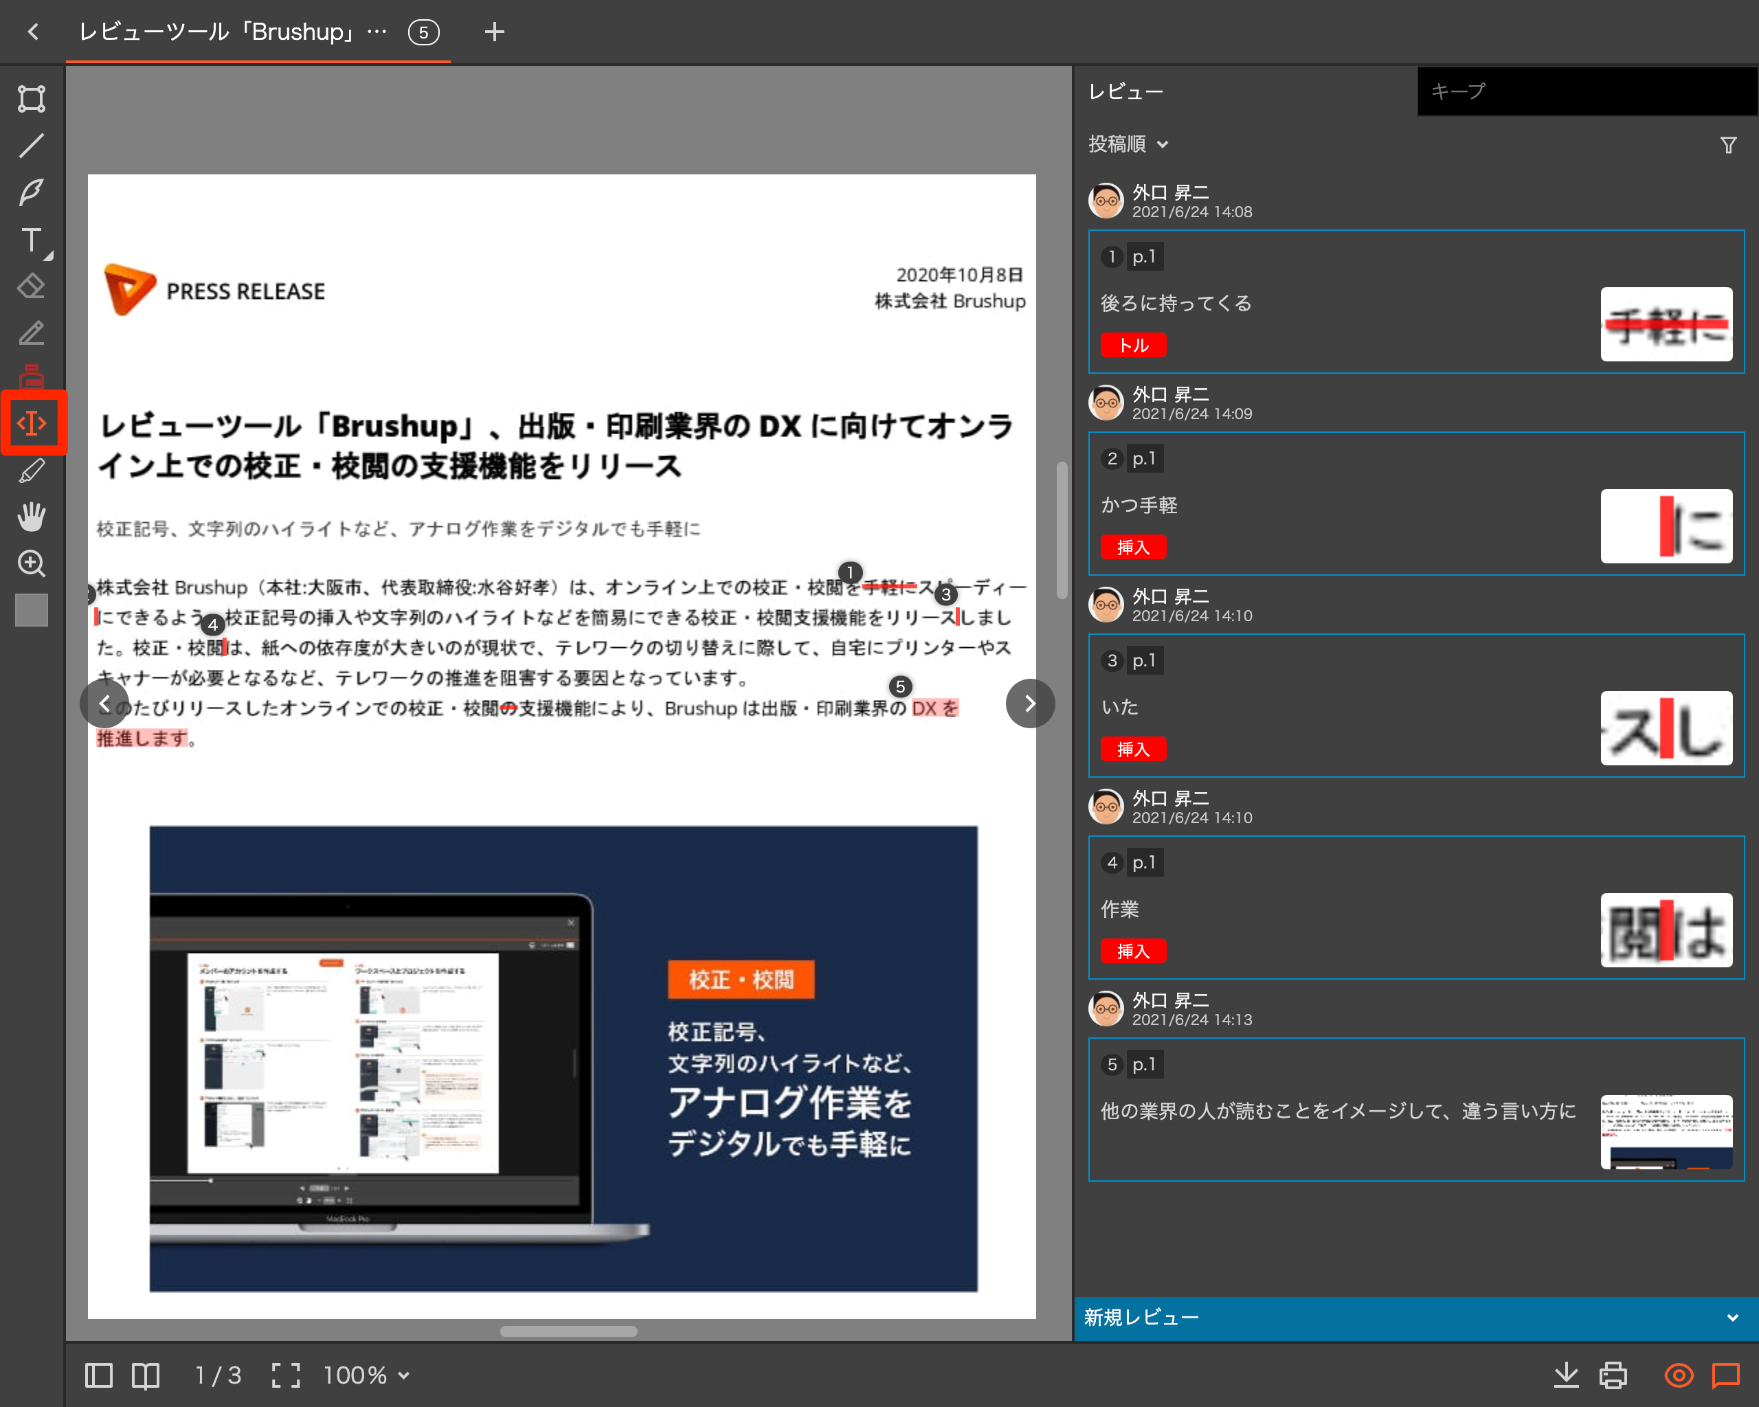The height and width of the screenshot is (1407, 1759).
Task: Select the Text tool
Action: [31, 240]
